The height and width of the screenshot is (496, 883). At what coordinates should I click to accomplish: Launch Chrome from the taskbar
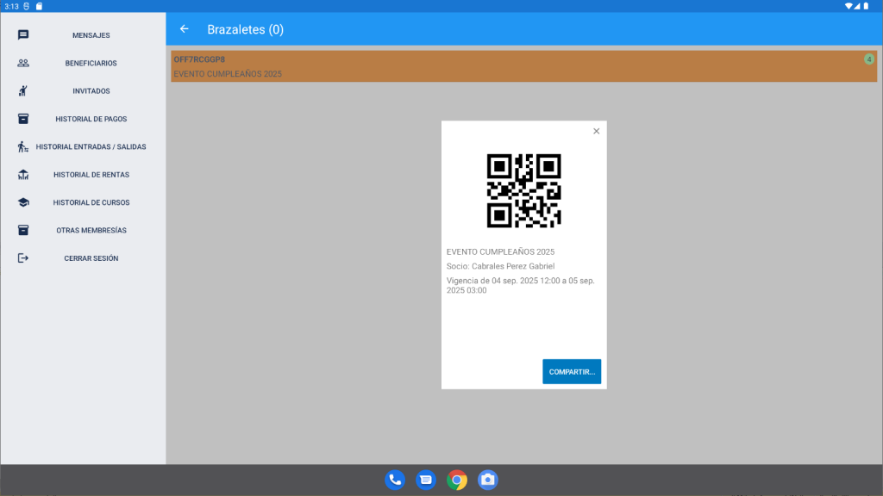point(457,480)
